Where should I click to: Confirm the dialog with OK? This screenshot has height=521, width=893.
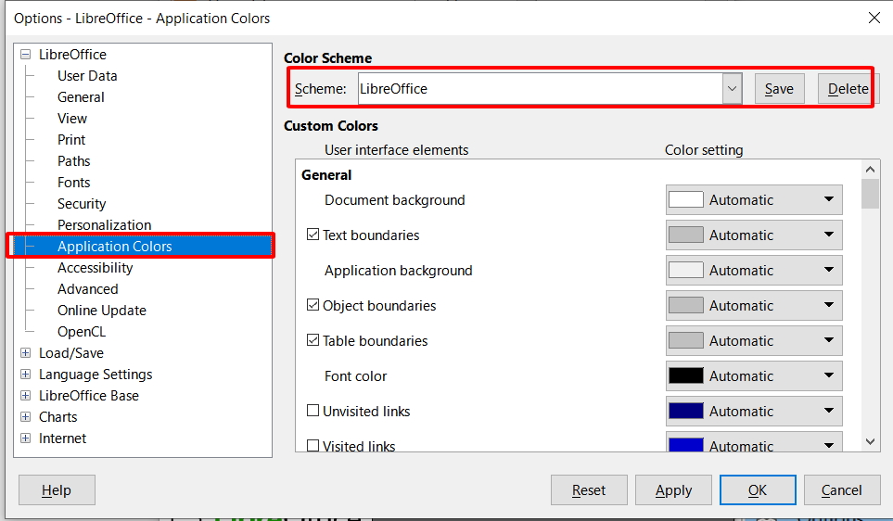758,490
